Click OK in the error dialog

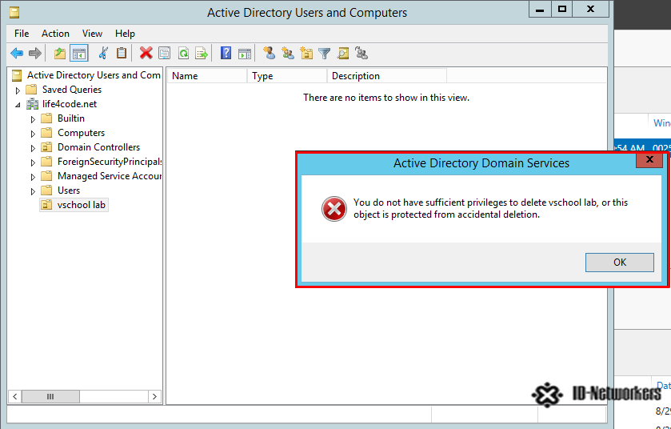pos(620,263)
